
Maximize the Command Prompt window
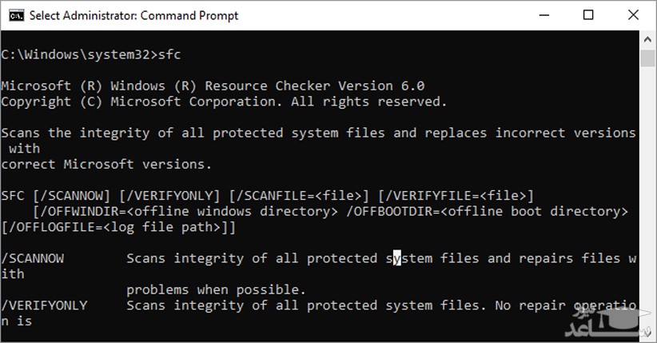pos(589,14)
